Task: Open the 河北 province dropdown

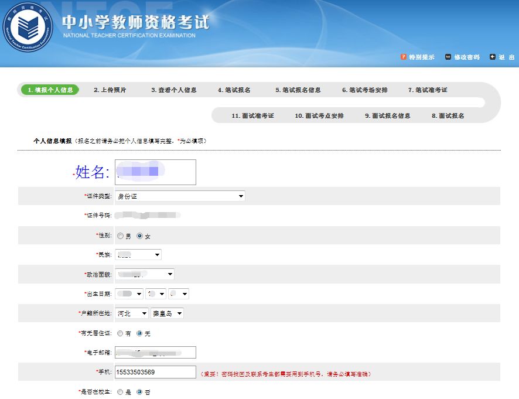Action: point(131,313)
